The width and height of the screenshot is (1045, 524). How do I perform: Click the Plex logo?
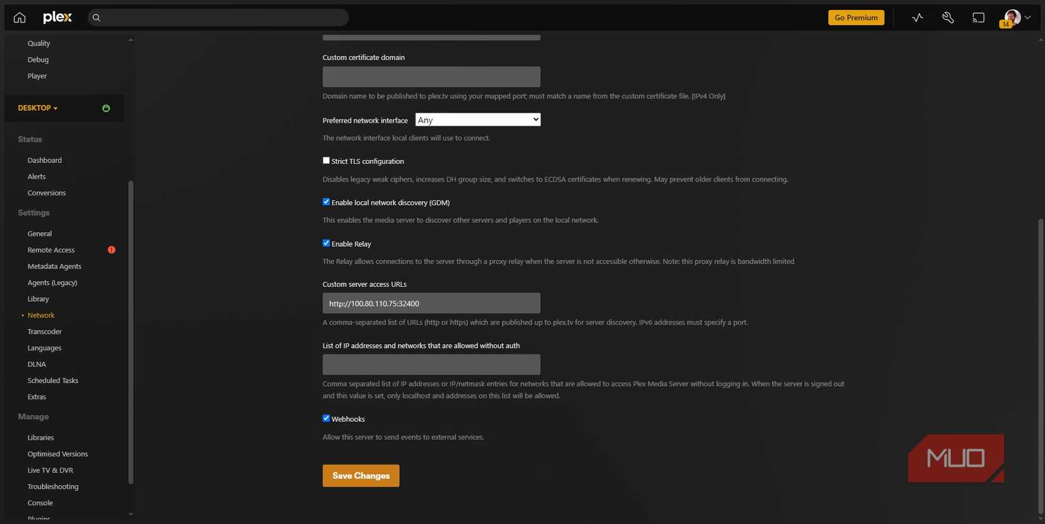[57, 17]
